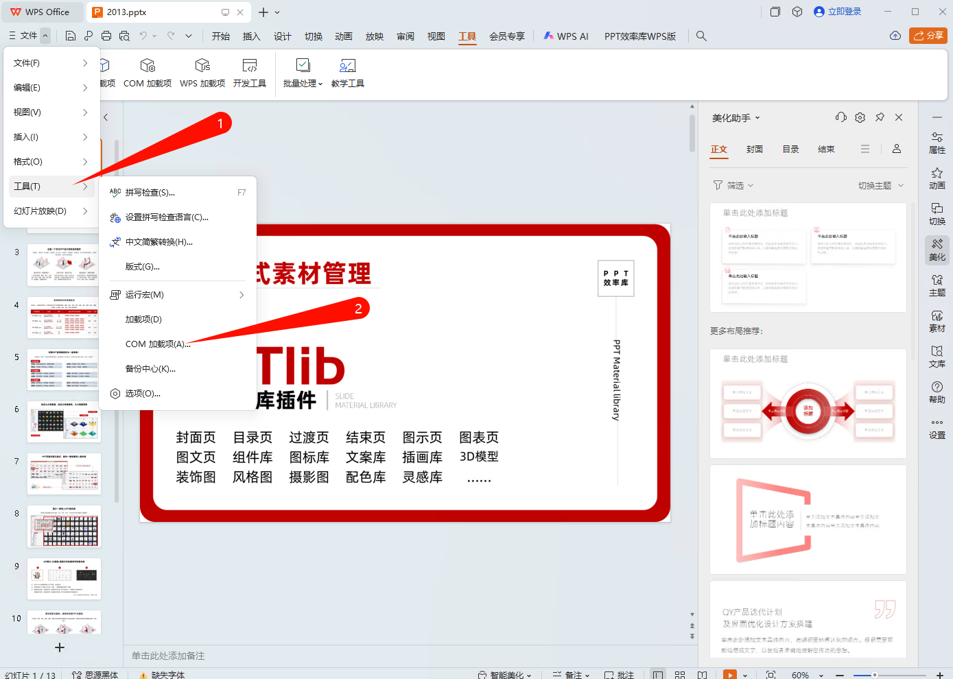The height and width of the screenshot is (679, 953).
Task: Toggle reading view icon in status bar
Action: pyautogui.click(x=702, y=675)
